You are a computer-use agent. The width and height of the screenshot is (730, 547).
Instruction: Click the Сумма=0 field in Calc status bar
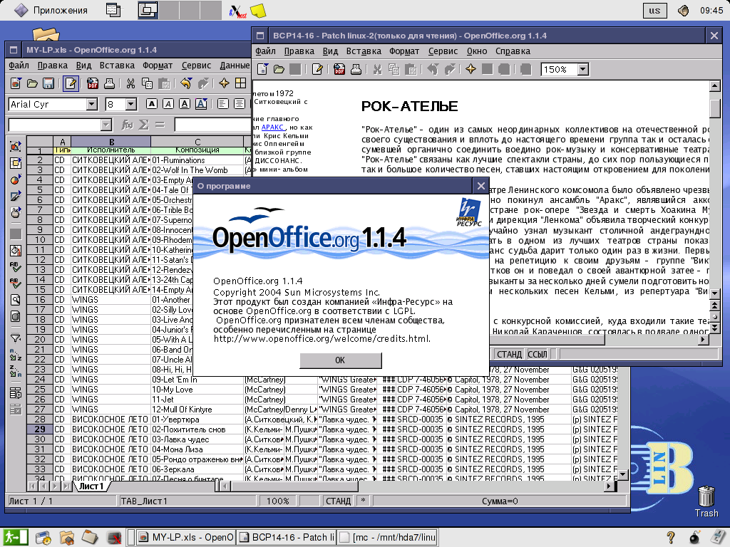(x=500, y=501)
